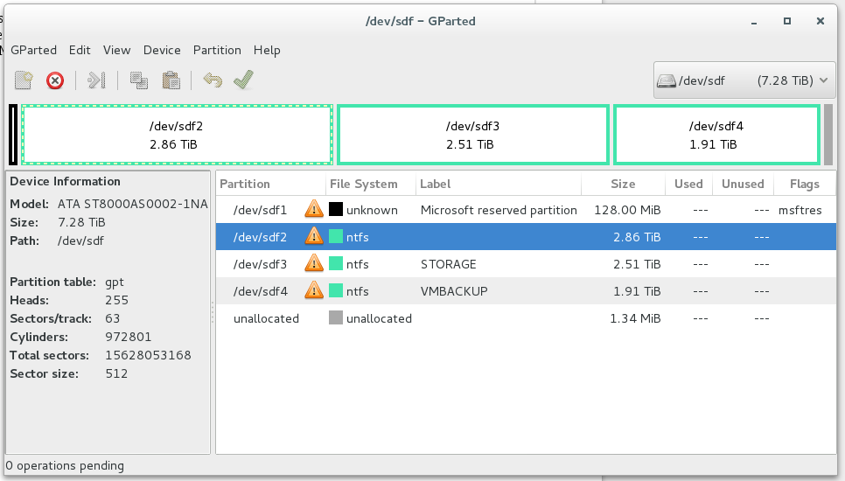
Task: Click the warning icon on the /dev/sdf3 row
Action: tap(314, 263)
